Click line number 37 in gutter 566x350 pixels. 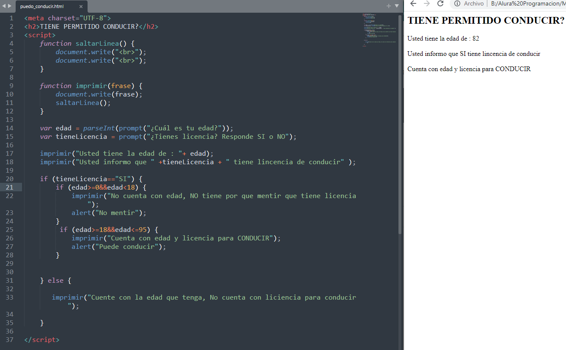coord(10,339)
